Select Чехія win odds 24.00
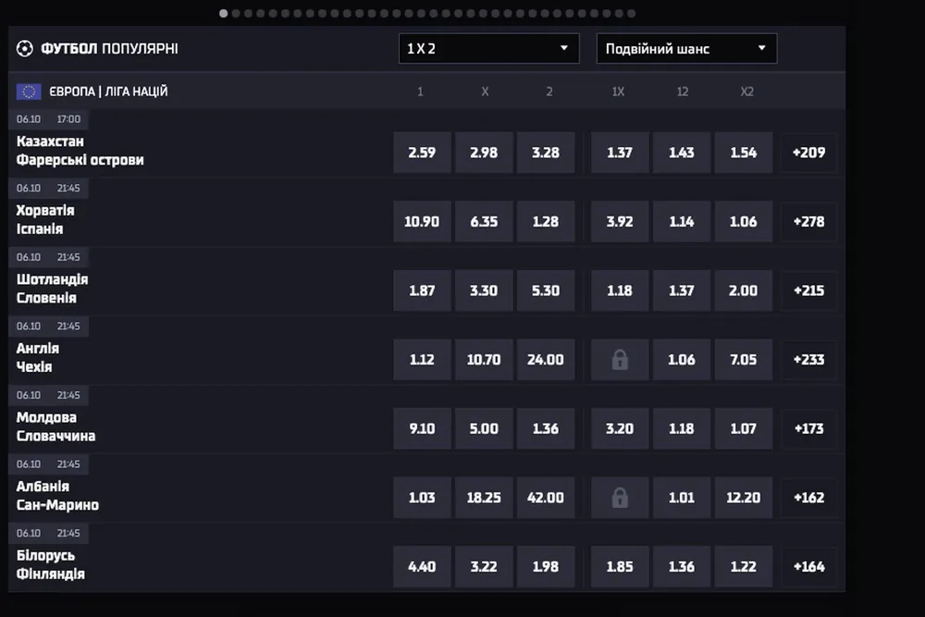Image resolution: width=925 pixels, height=617 pixels. pos(546,359)
